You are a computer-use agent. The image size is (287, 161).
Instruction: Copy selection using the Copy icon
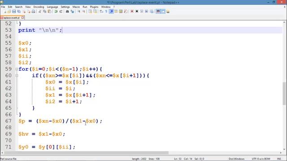44,12
